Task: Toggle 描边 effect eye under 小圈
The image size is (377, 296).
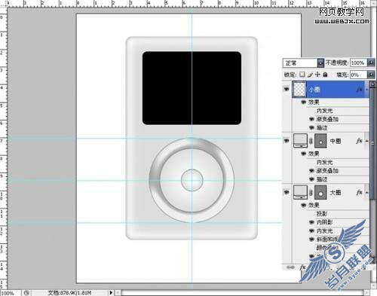Action: (311, 127)
